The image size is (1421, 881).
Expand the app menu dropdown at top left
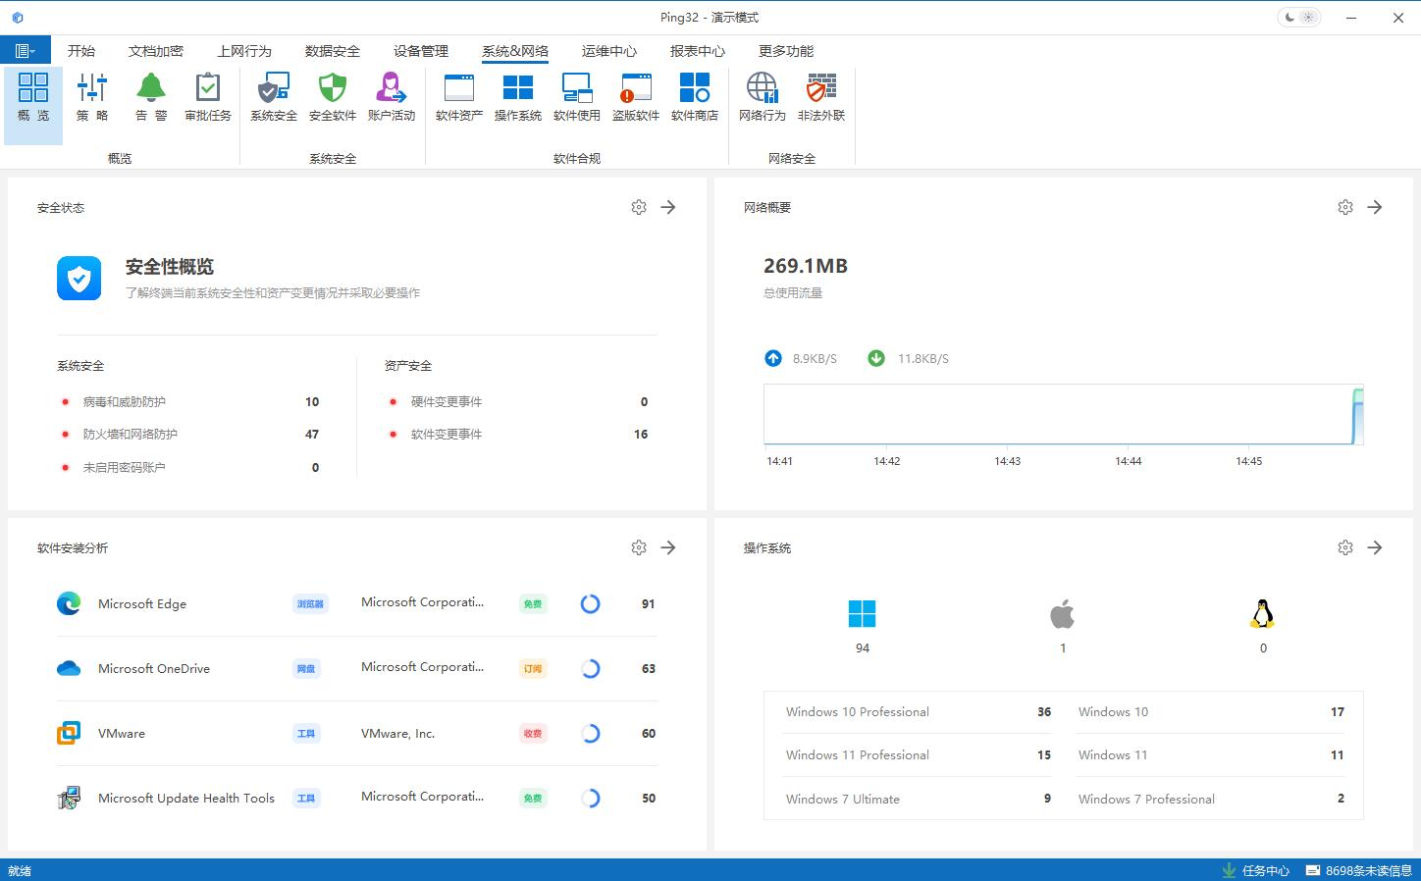pos(25,49)
